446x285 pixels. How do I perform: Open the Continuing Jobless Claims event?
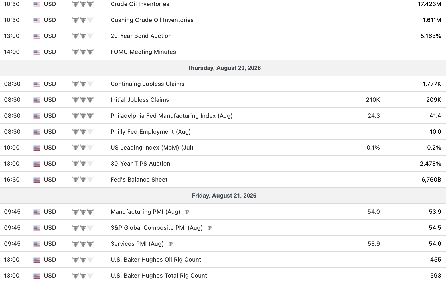coord(147,84)
